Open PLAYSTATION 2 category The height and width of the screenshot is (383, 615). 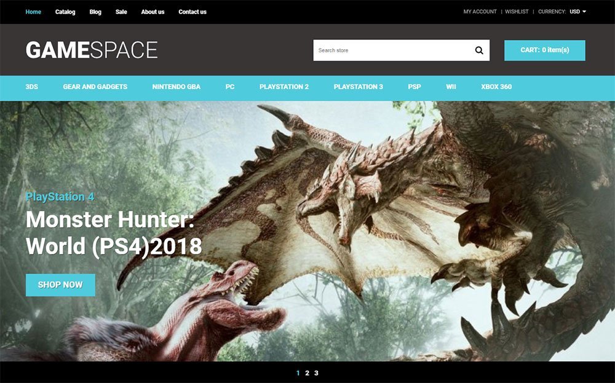coord(284,87)
